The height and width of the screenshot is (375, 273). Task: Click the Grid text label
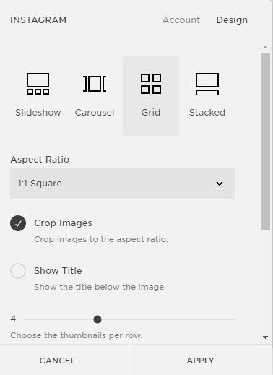151,113
